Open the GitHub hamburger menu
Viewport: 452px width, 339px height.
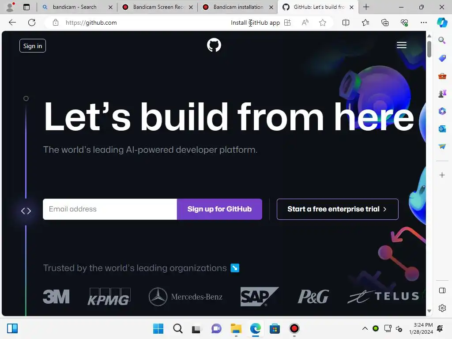coord(402,45)
